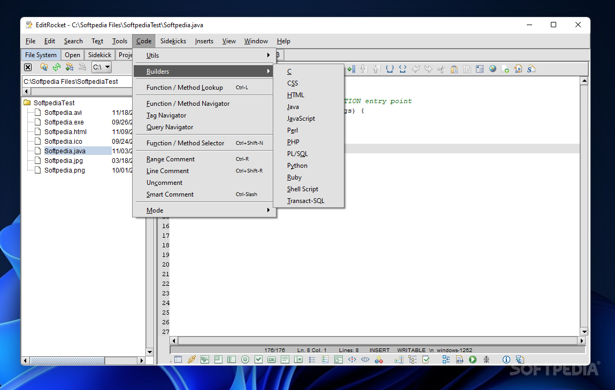This screenshot has width=615, height=390.
Task: Choose Uncomment from Code menu
Action: tap(204, 183)
